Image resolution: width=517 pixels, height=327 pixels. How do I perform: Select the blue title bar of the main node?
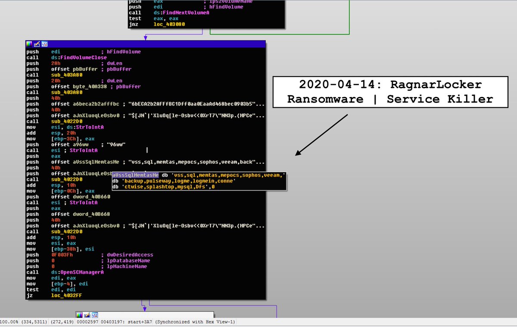pyautogui.click(x=146, y=44)
